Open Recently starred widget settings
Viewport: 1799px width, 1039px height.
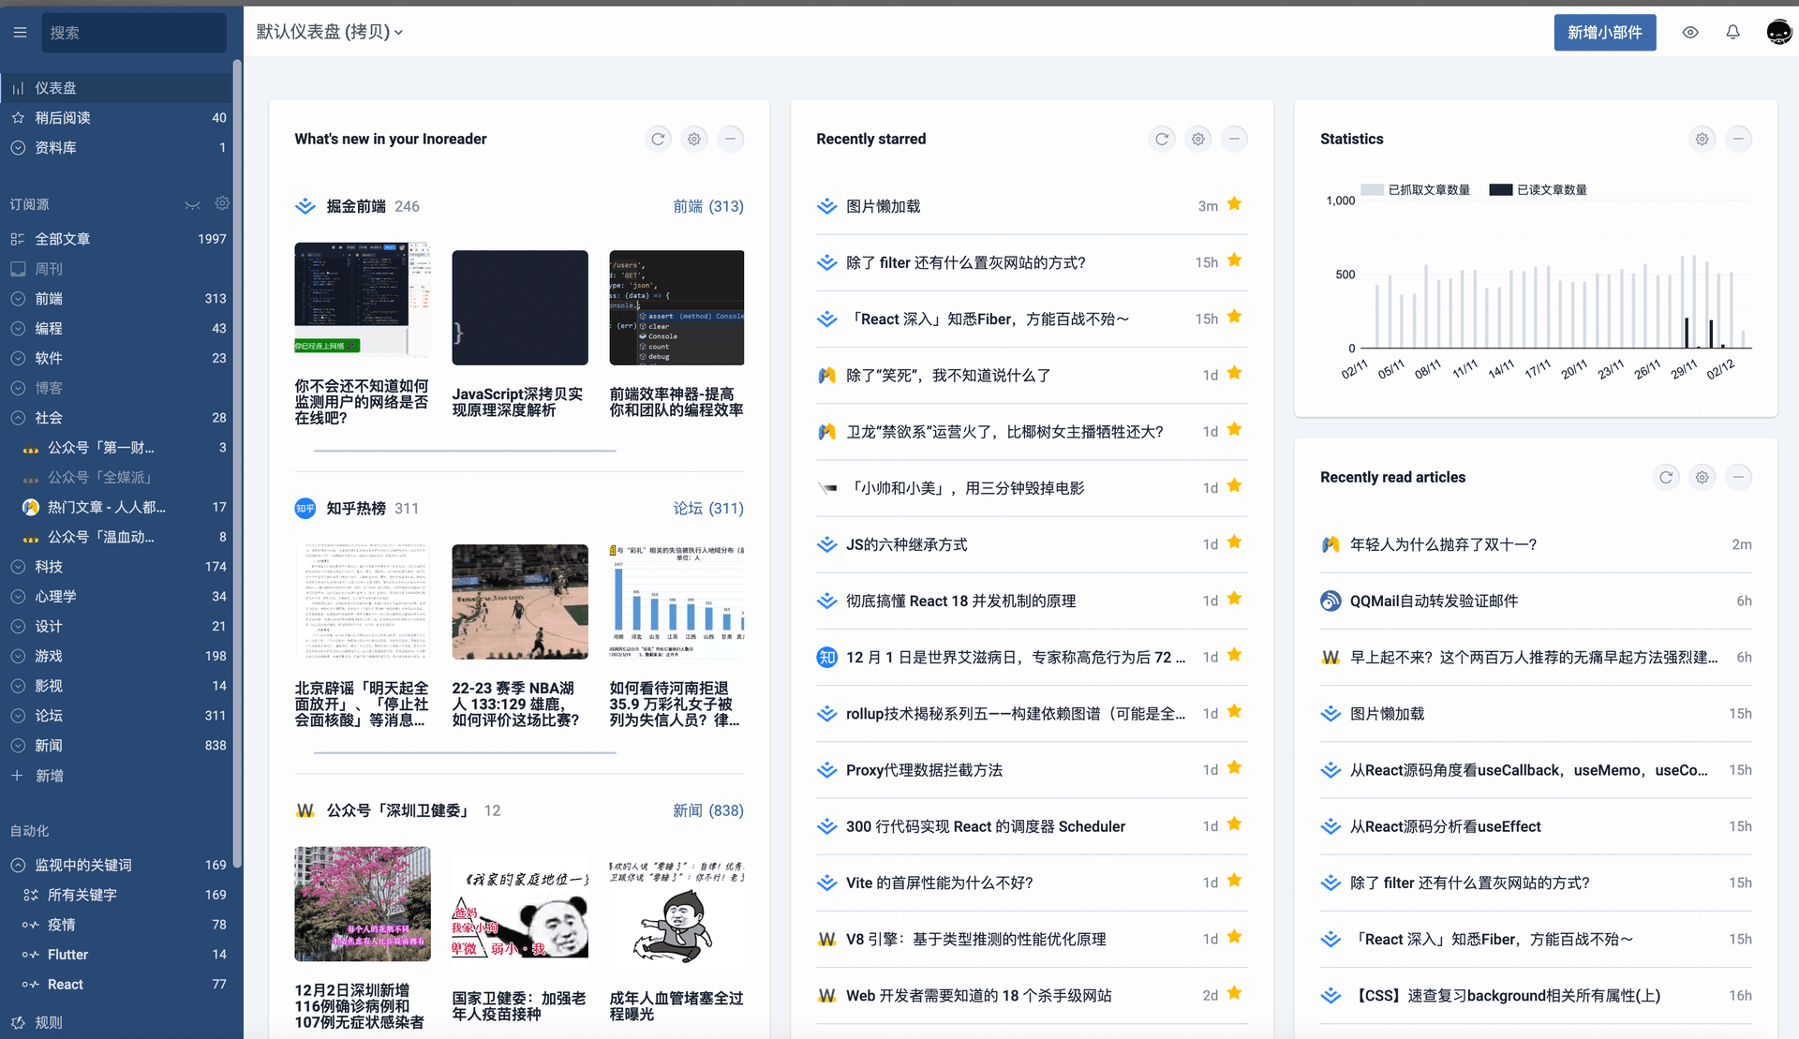click(x=1198, y=140)
